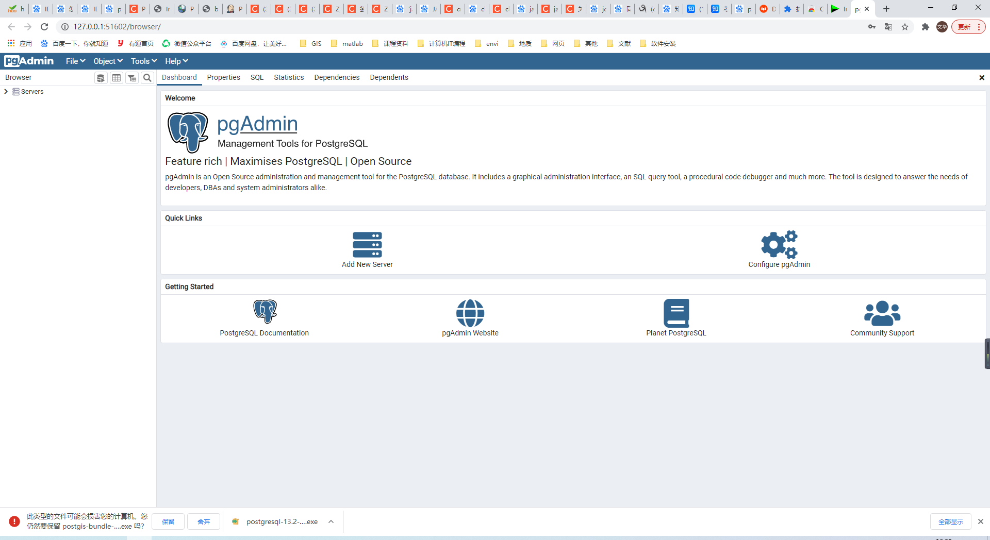990x540 pixels.
Task: Click the Add New Server icon
Action: click(367, 244)
